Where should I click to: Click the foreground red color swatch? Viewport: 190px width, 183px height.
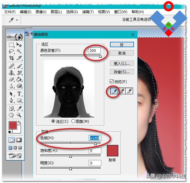13,125
